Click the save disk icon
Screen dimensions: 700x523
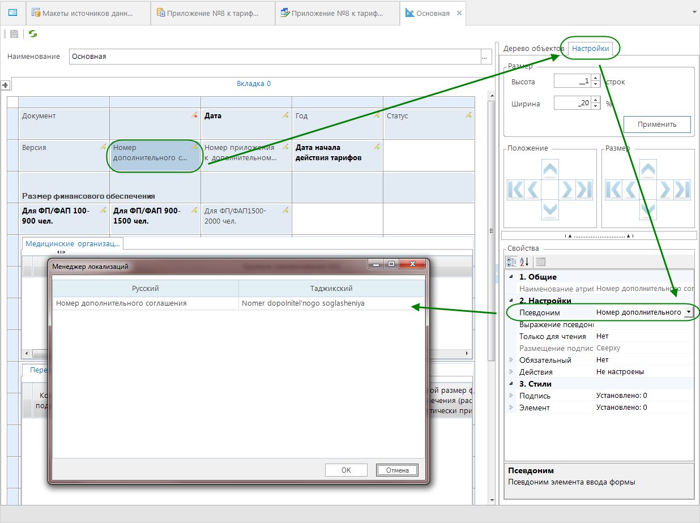tap(14, 34)
